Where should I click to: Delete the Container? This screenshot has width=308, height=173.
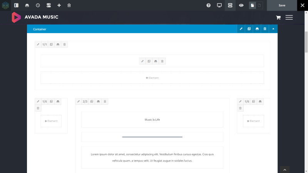coord(265,29)
